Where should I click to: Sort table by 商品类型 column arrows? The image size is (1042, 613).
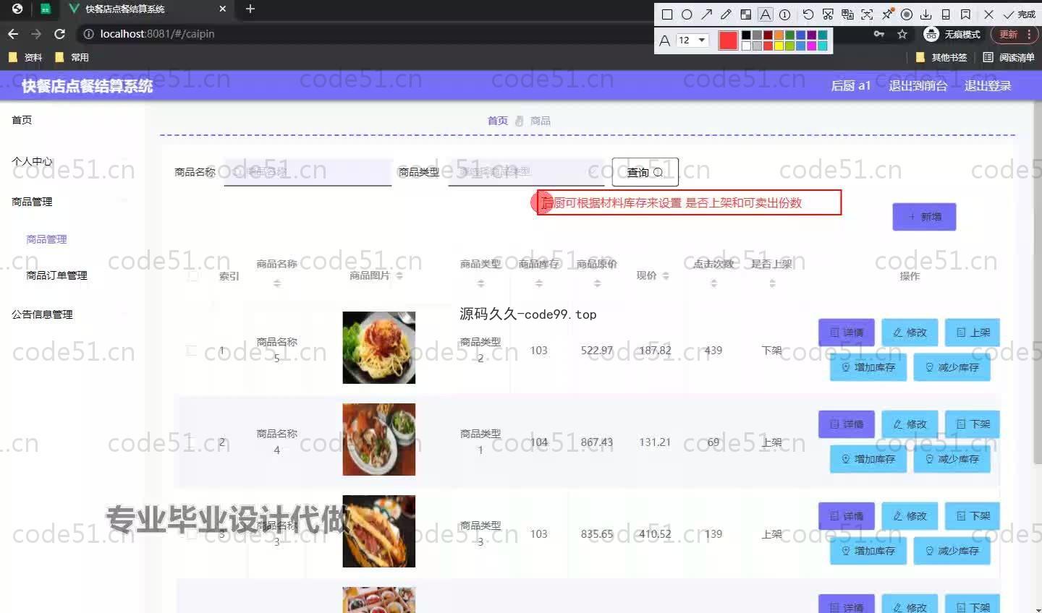tap(480, 283)
